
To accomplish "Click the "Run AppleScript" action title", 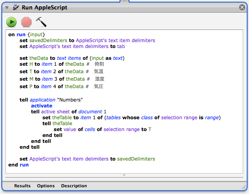I will (45, 7).
